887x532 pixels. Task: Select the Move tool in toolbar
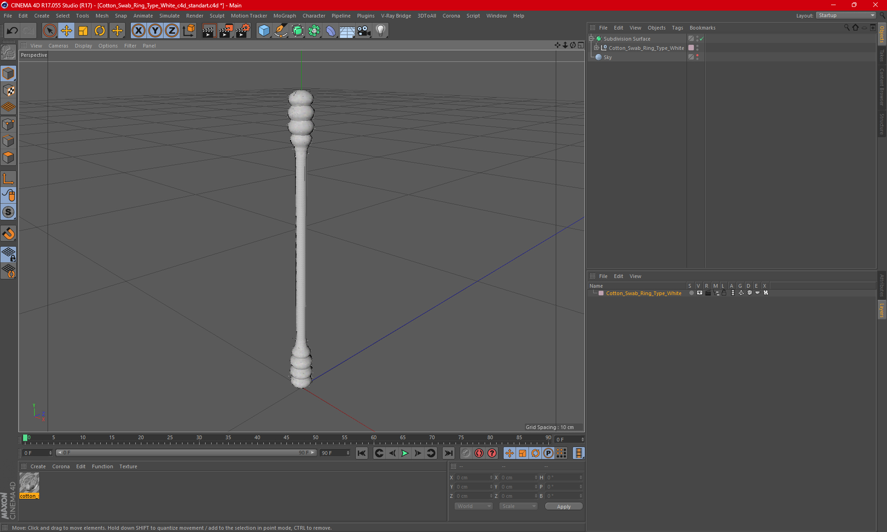[67, 31]
